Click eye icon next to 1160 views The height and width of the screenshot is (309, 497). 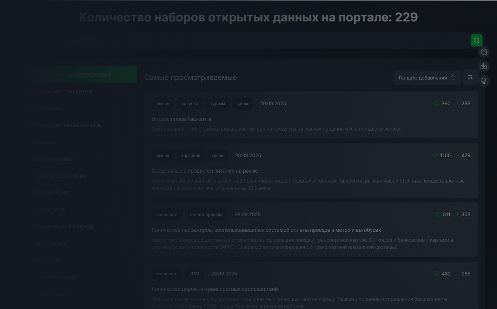coord(435,156)
